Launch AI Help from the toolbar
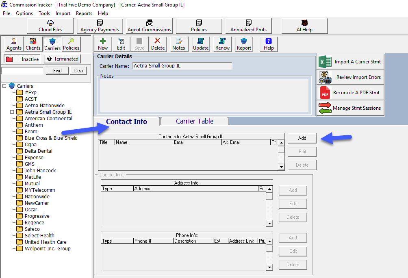Image resolution: width=408 pixels, height=278 pixels. (x=304, y=25)
